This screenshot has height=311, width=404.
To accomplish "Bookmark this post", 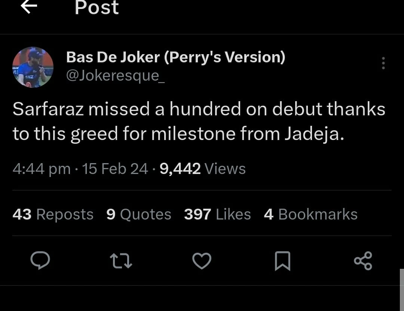I will (x=282, y=261).
